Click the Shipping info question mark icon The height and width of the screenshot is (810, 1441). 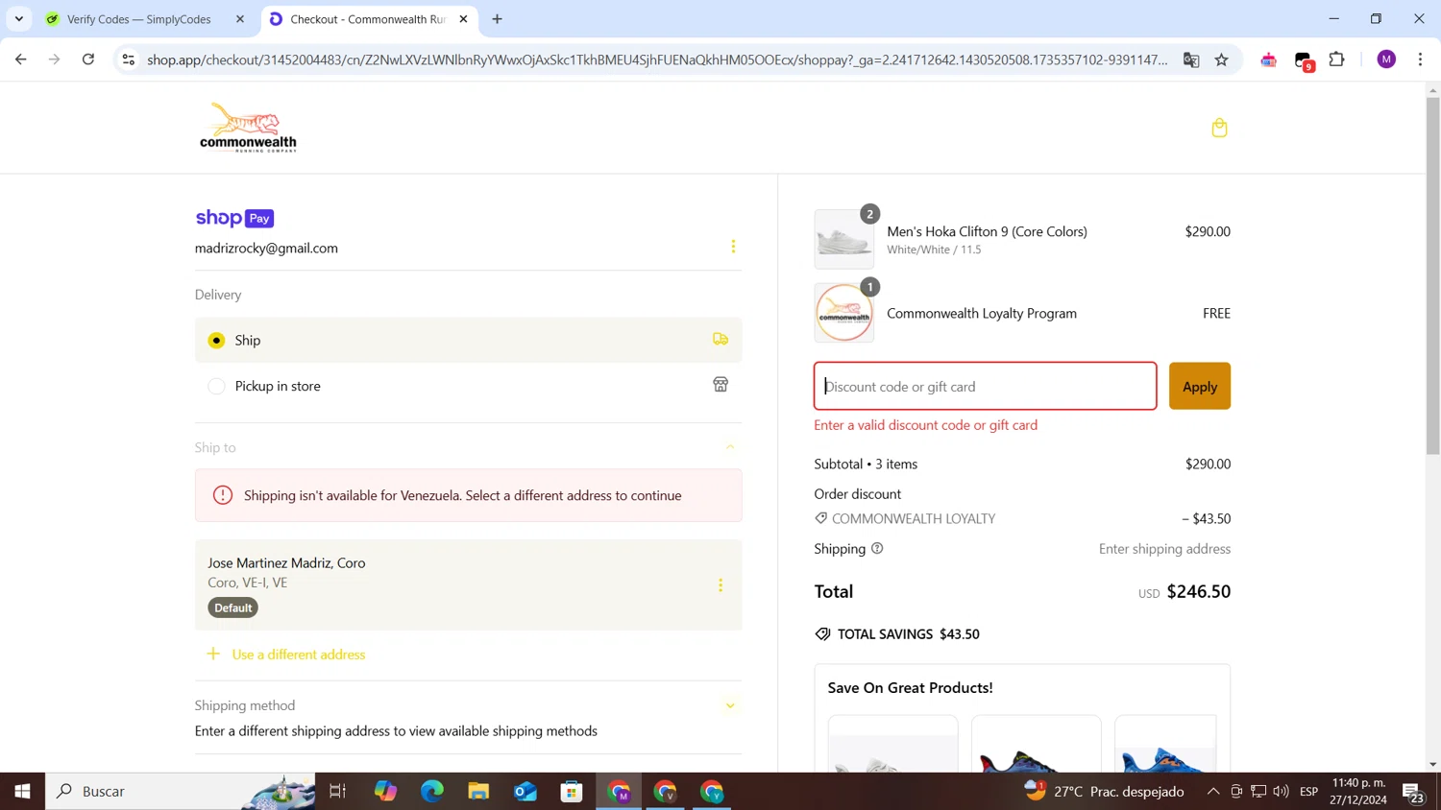coord(877,549)
